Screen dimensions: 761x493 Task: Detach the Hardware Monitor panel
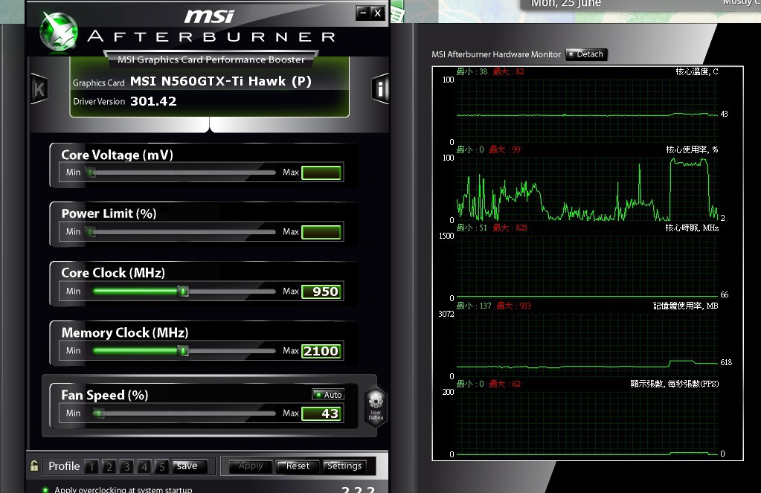586,54
